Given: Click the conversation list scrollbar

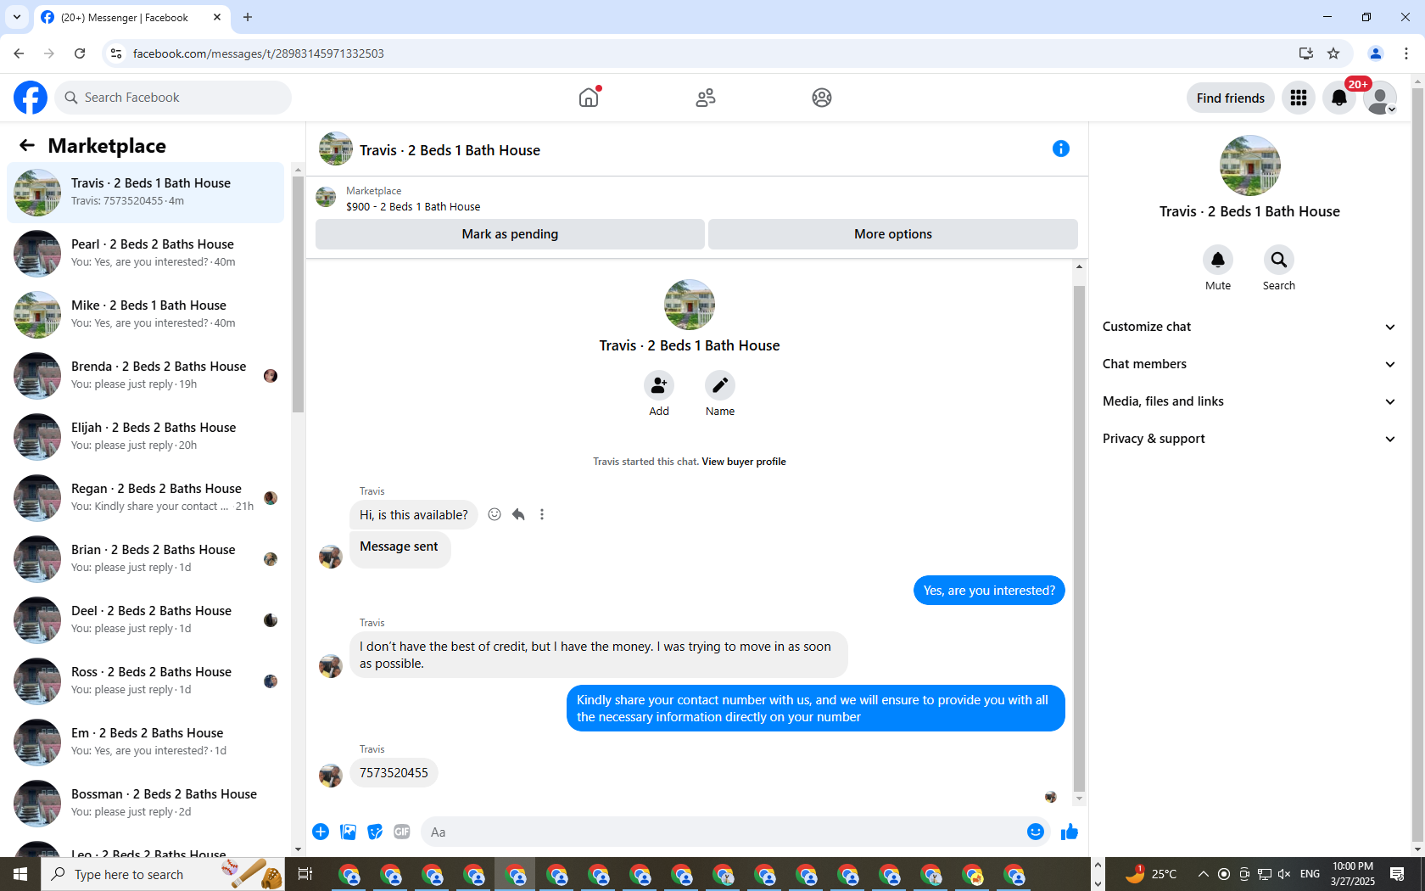Looking at the screenshot, I should (x=298, y=294).
